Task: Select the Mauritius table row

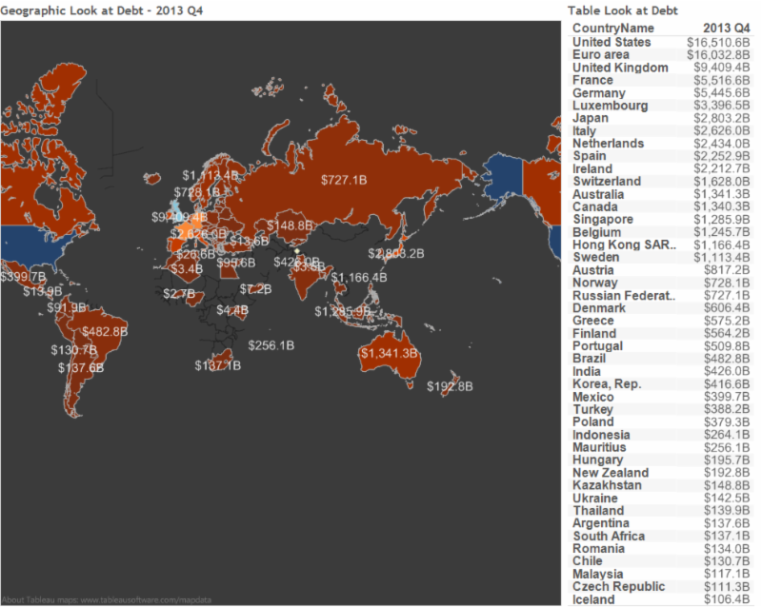Action: pyautogui.click(x=661, y=447)
